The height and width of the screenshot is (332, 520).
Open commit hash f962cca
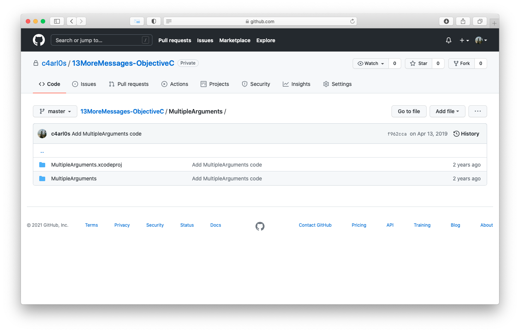click(x=397, y=134)
